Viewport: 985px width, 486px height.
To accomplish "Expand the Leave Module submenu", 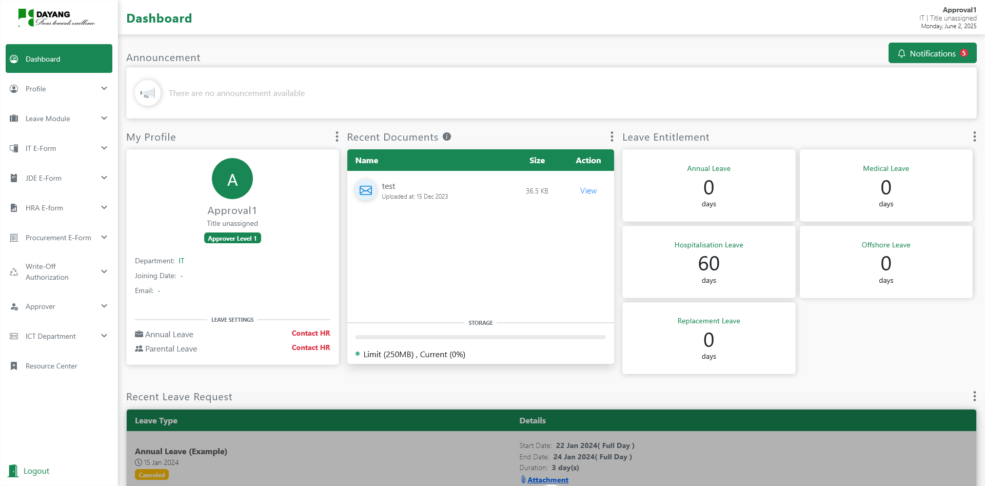I will click(x=58, y=119).
